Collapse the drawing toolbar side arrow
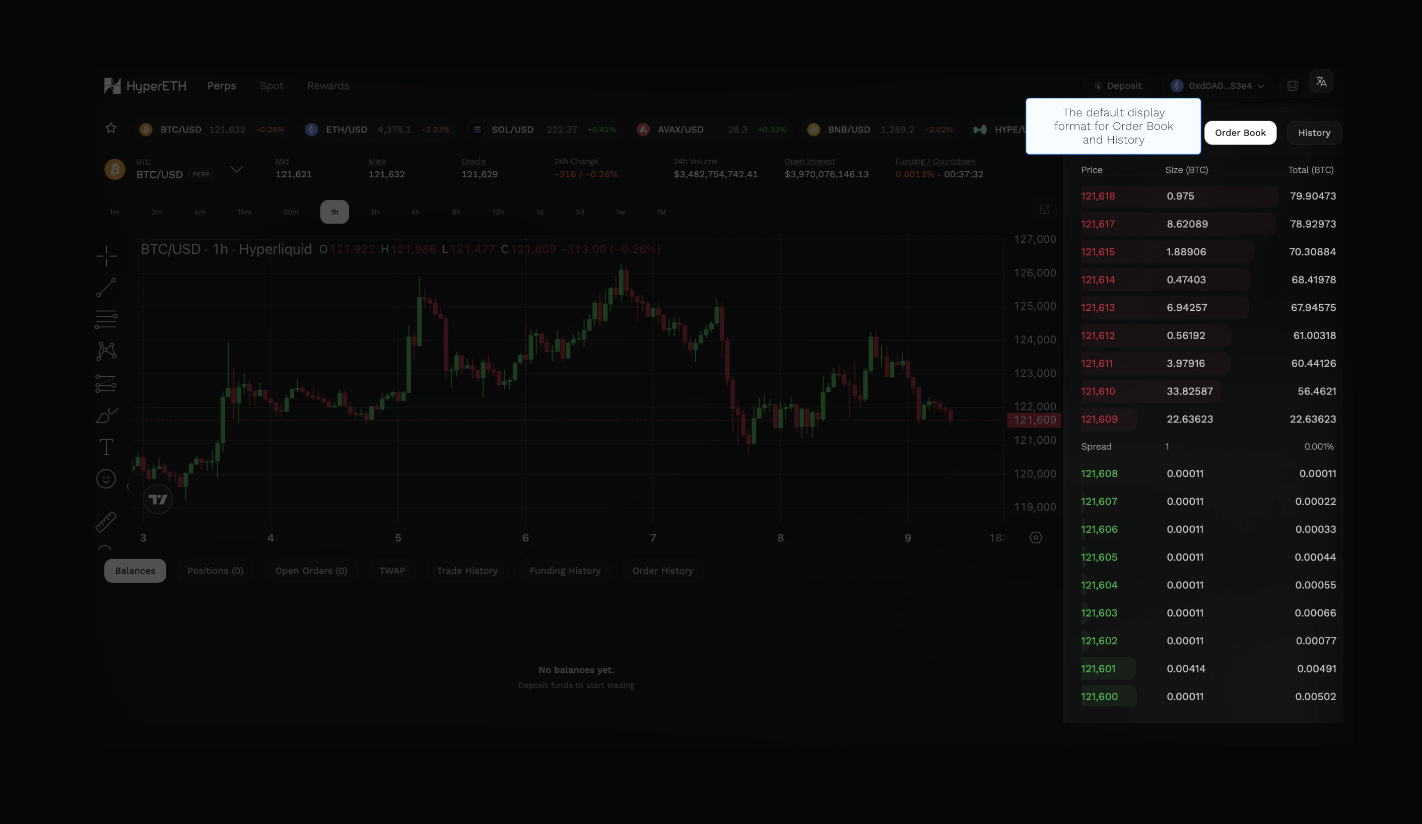Screen dimensions: 1422x824 coord(127,486)
